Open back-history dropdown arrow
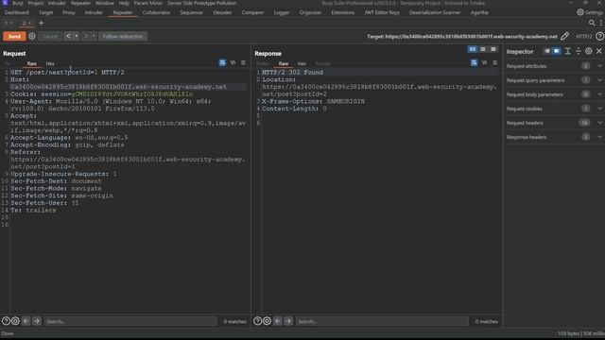 pos(77,36)
